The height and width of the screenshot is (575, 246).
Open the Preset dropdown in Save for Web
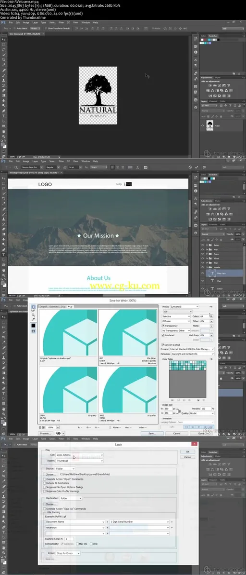184,307
